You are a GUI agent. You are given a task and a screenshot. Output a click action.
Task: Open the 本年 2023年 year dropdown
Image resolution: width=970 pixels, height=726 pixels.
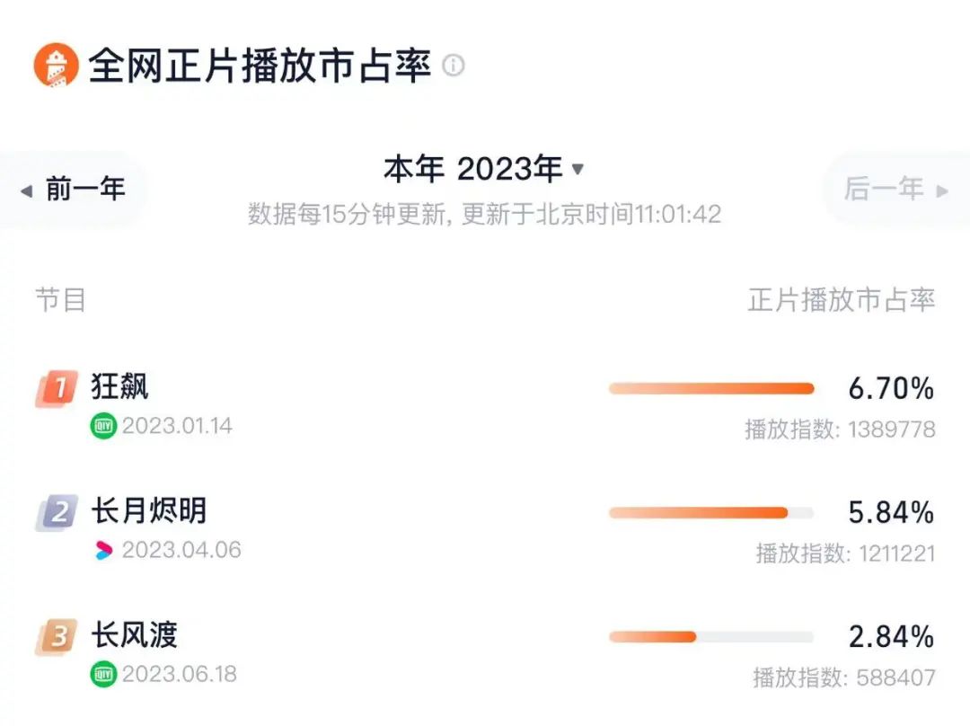(x=484, y=169)
